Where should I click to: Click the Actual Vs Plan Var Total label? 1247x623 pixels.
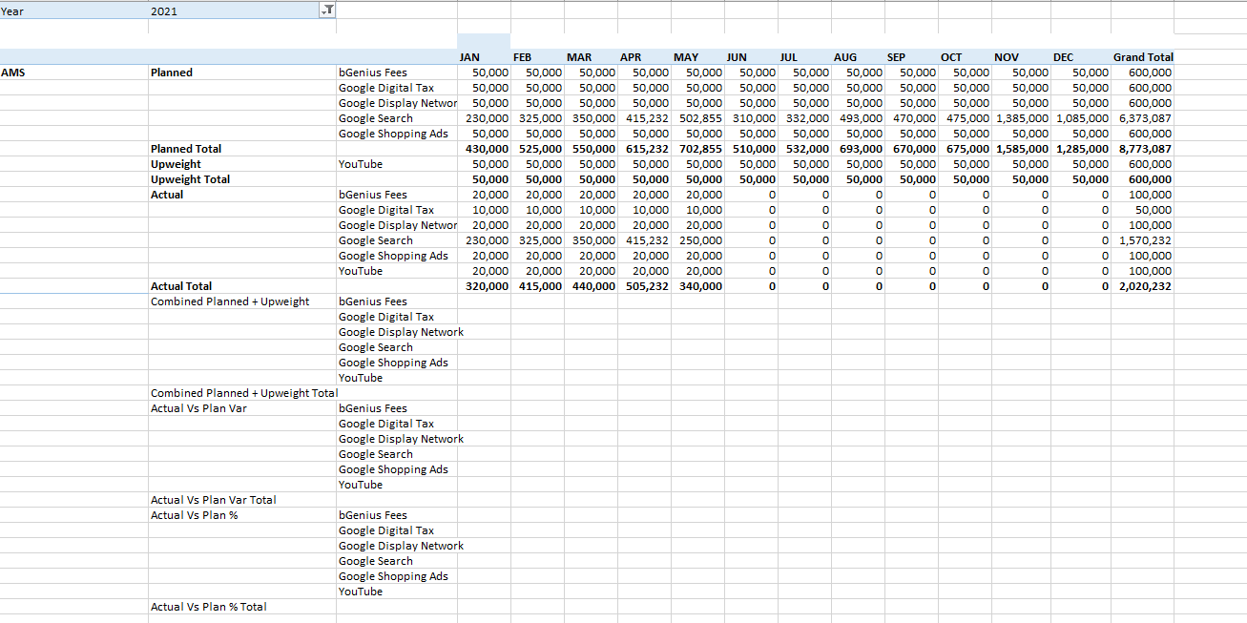point(214,500)
